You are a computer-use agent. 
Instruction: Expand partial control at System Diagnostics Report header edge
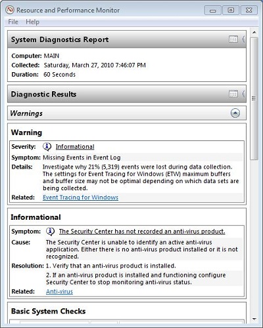(243, 39)
